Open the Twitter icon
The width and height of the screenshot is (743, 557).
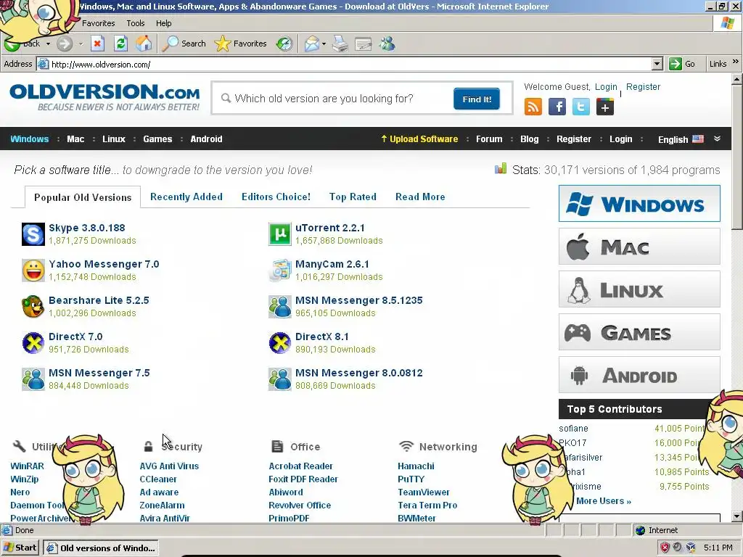(581, 107)
